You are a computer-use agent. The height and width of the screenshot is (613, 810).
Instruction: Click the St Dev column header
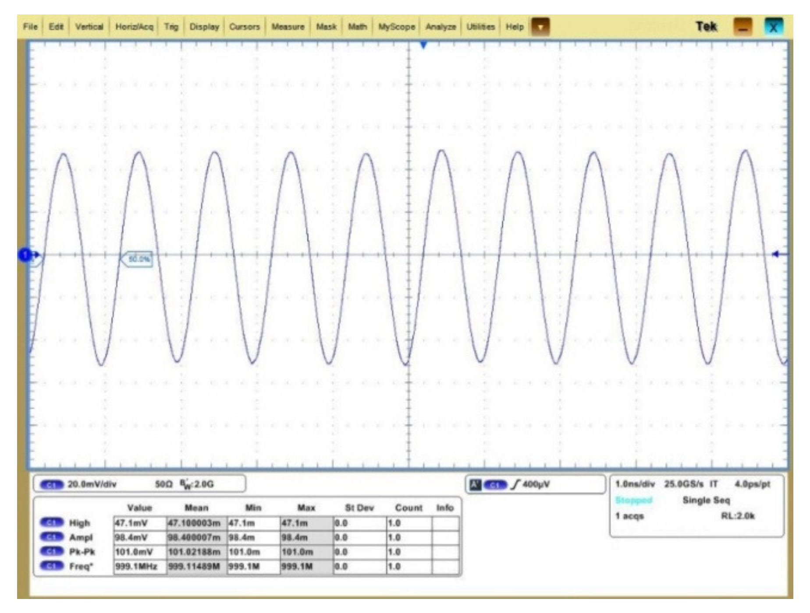pos(359,508)
